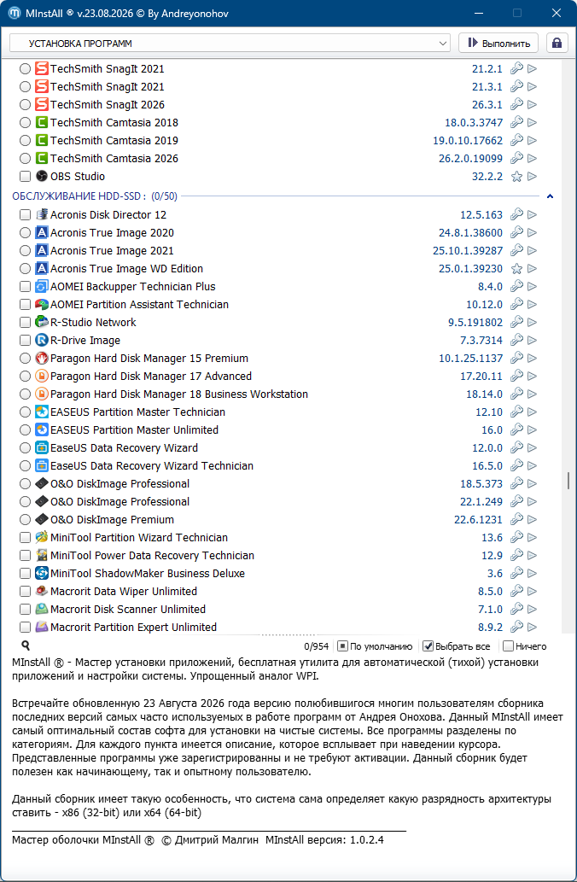The image size is (577, 882).
Task: Check the Ничего checkbox
Action: 508,646
